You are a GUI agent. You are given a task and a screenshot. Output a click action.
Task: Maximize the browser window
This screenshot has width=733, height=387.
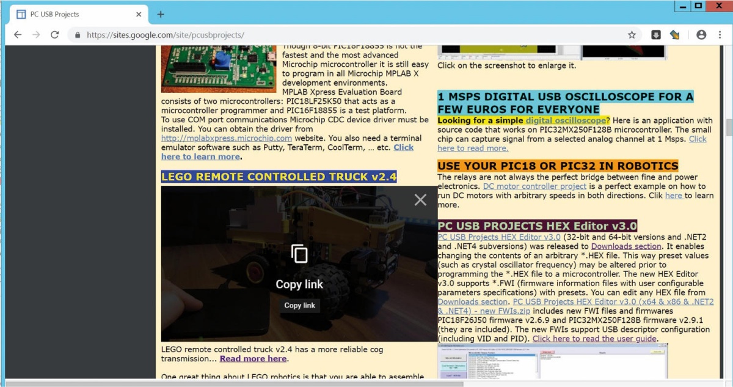point(698,6)
